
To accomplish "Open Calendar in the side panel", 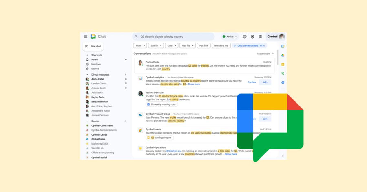I will coord(283,46).
